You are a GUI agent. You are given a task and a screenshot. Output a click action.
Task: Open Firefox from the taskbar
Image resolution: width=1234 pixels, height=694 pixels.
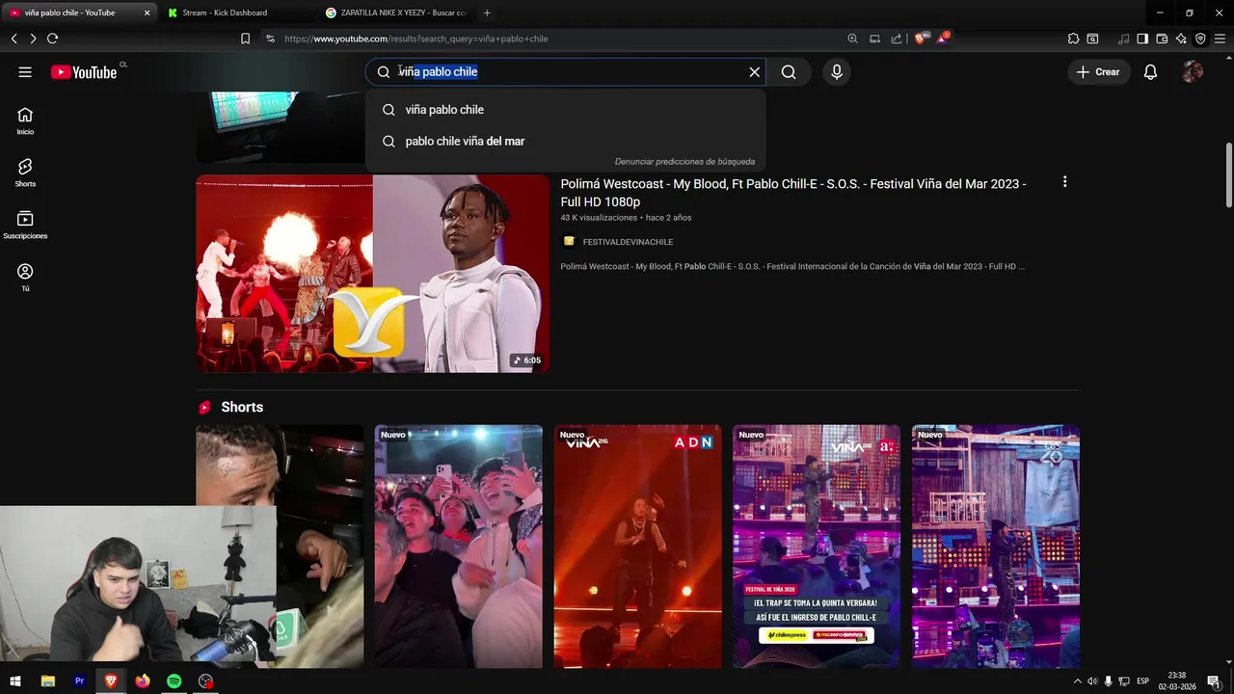(143, 681)
